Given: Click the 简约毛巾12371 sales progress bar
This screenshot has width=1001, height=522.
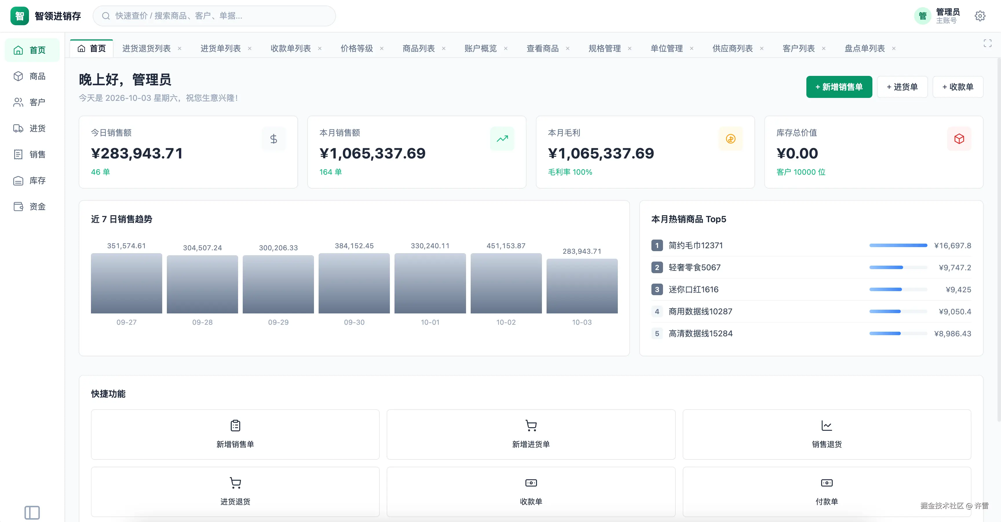Looking at the screenshot, I should [898, 245].
